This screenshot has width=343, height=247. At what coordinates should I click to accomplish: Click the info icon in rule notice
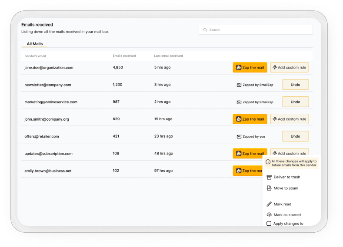click(268, 162)
